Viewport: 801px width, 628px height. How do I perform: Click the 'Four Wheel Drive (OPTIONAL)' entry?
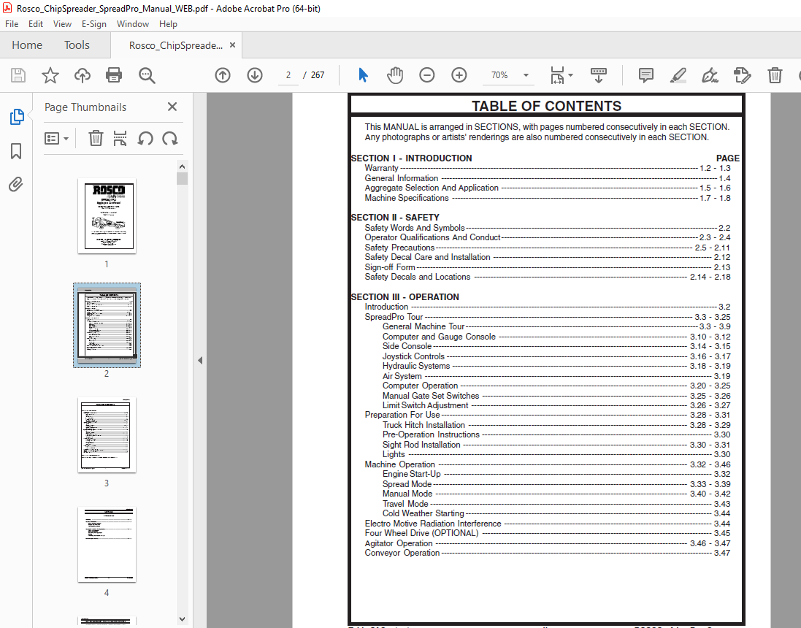(421, 533)
